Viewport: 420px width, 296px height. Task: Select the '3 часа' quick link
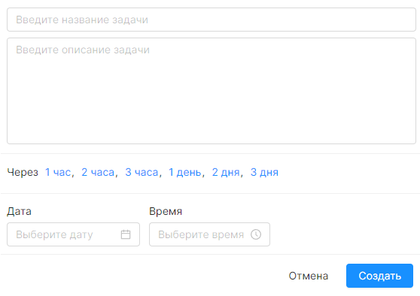pyautogui.click(x=142, y=173)
